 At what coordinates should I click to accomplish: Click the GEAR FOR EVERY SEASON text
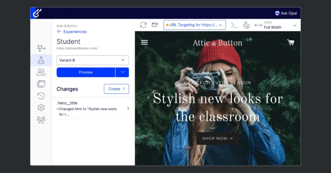(x=218, y=83)
